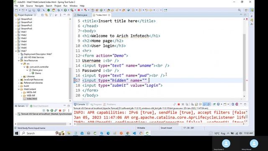This screenshot has width=268, height=151.
Task: Expand the Libraries node
Action: coord(22,76)
